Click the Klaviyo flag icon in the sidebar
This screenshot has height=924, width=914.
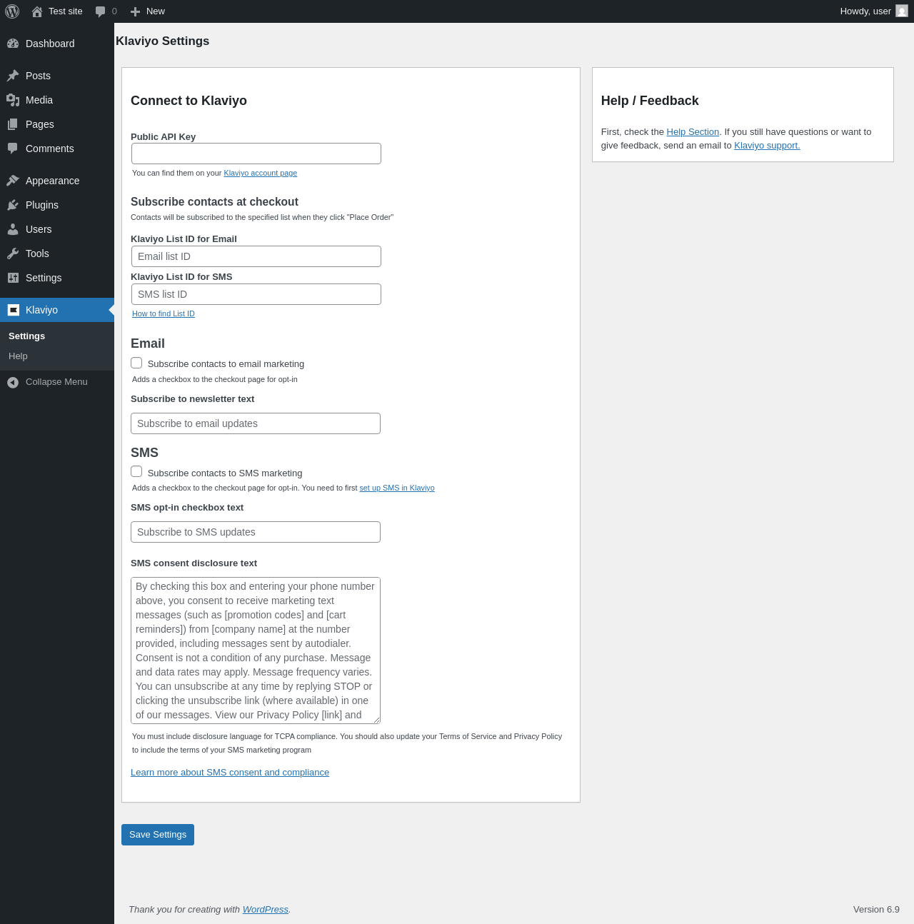pyautogui.click(x=13, y=310)
